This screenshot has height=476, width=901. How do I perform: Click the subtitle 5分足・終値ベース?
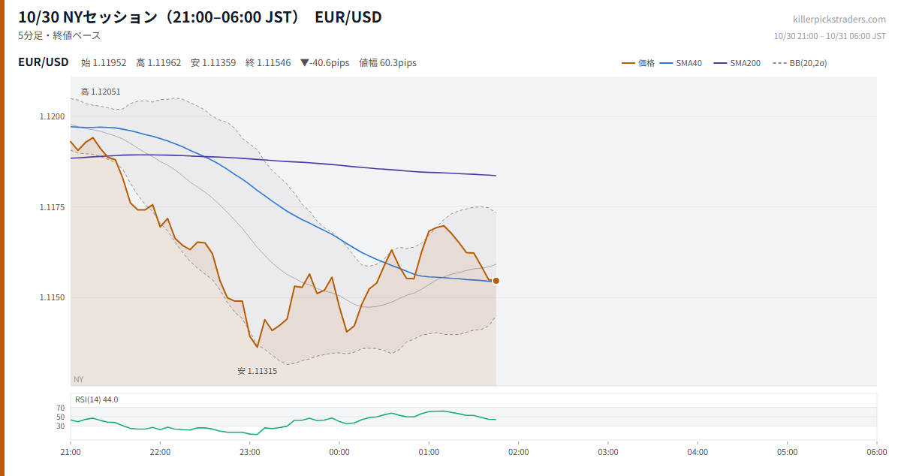pos(59,35)
